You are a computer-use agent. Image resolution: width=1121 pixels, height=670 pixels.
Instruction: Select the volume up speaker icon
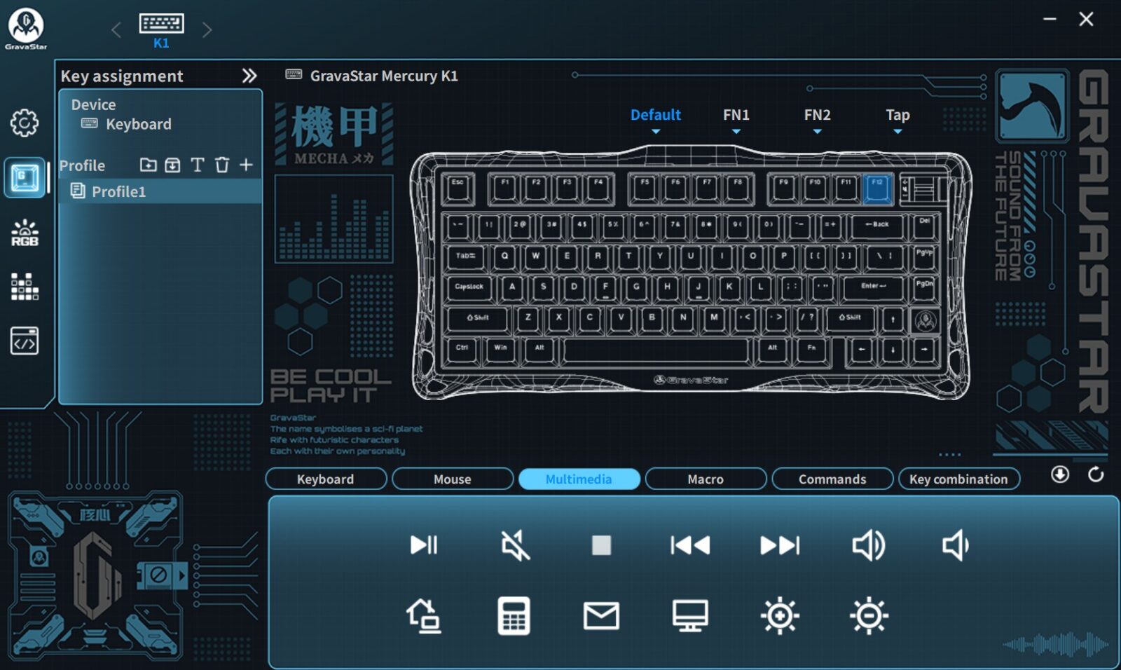[868, 545]
